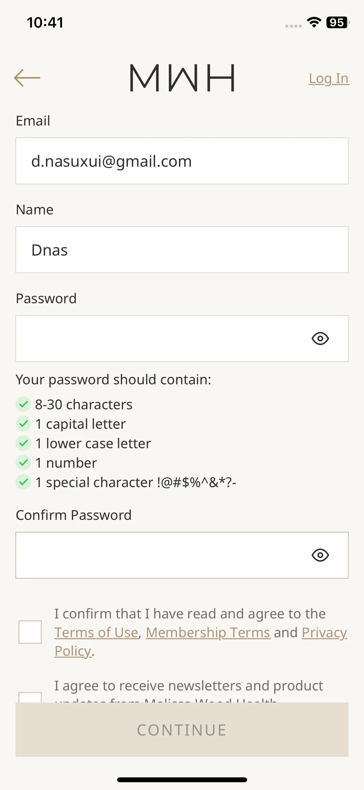Focus the Name input field
The height and width of the screenshot is (790, 364).
(x=182, y=250)
